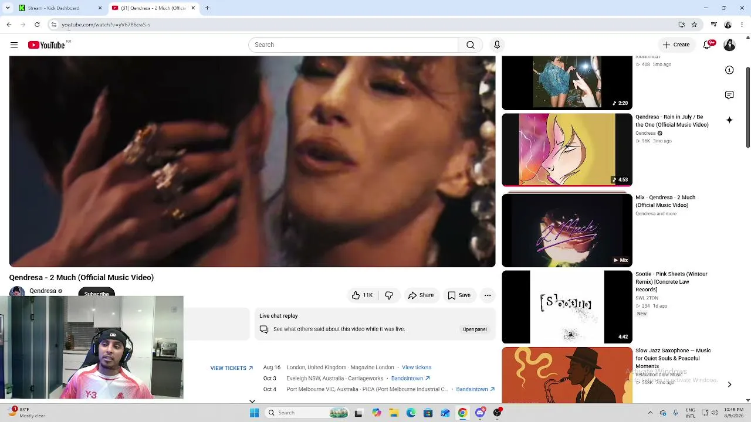Click the info icon in side rail
The height and width of the screenshot is (422, 751).
click(729, 70)
